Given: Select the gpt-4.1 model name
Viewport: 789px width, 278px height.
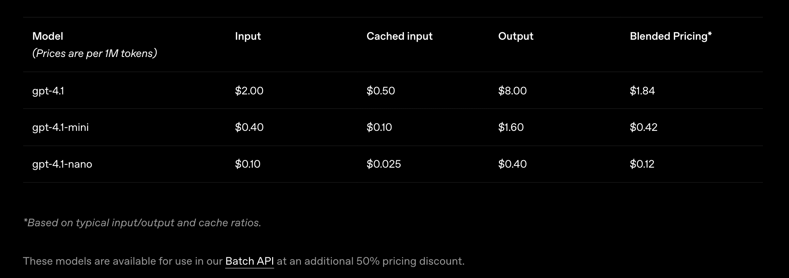Looking at the screenshot, I should 48,90.
